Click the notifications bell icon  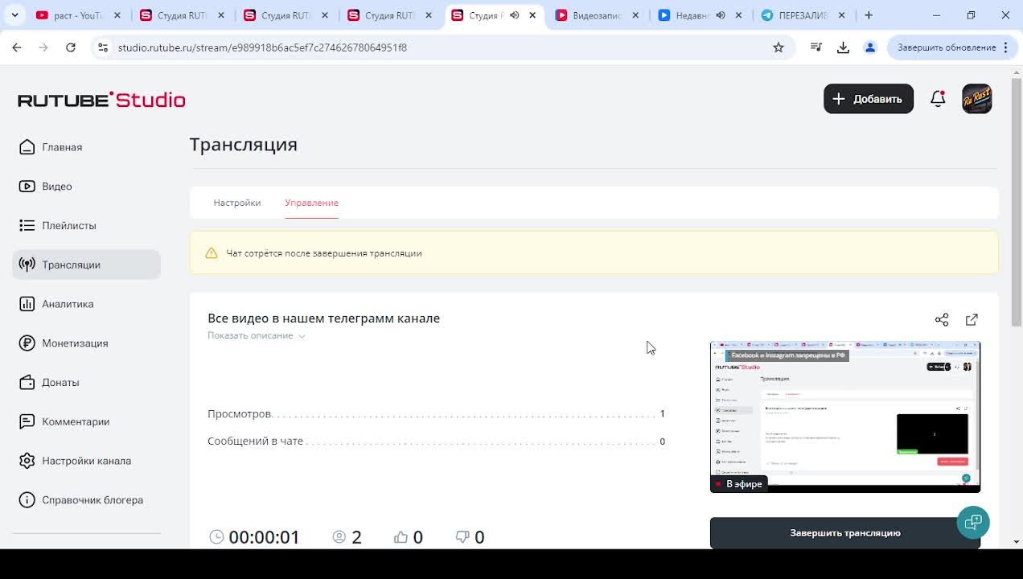(938, 99)
